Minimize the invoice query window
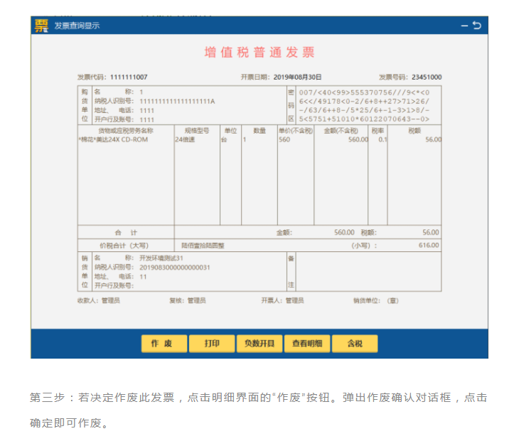This screenshot has height=441, width=519. (464, 26)
